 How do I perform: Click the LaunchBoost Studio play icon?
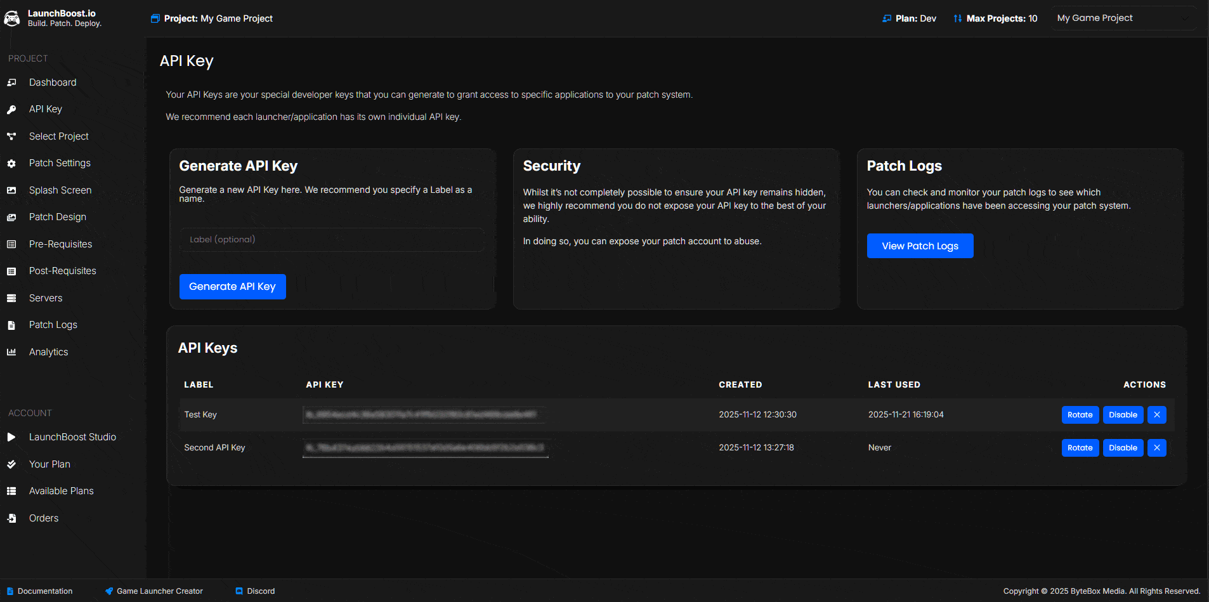click(11, 437)
